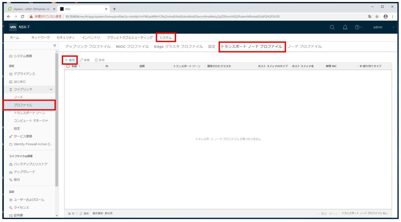
Task: Open ノード under ファブリック
Action: coord(18,97)
